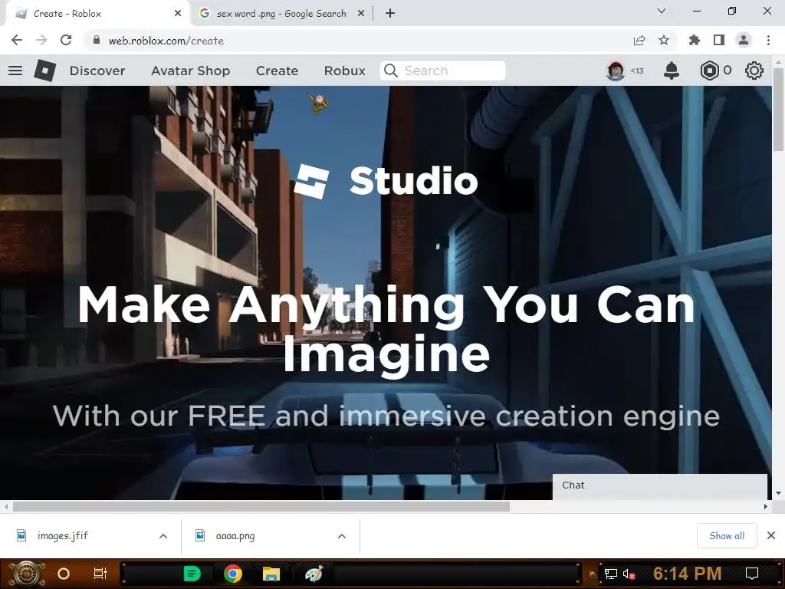
Task: Close the Create - Roblox tab
Action: (x=178, y=14)
